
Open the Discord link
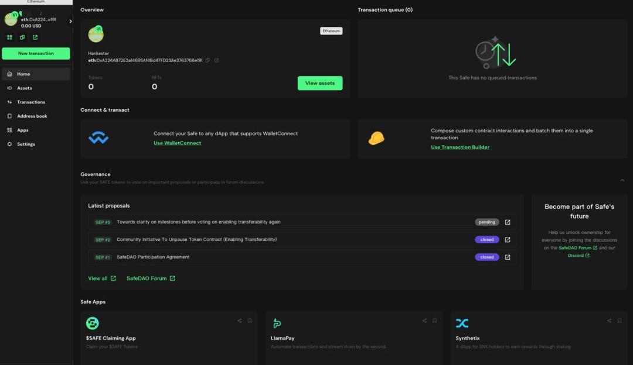pos(578,256)
